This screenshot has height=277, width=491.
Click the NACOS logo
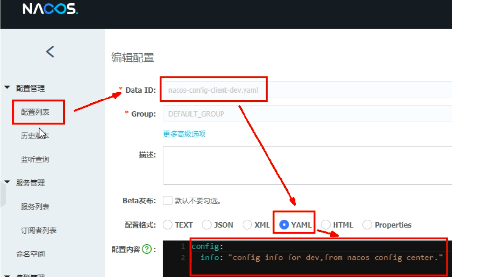click(50, 9)
